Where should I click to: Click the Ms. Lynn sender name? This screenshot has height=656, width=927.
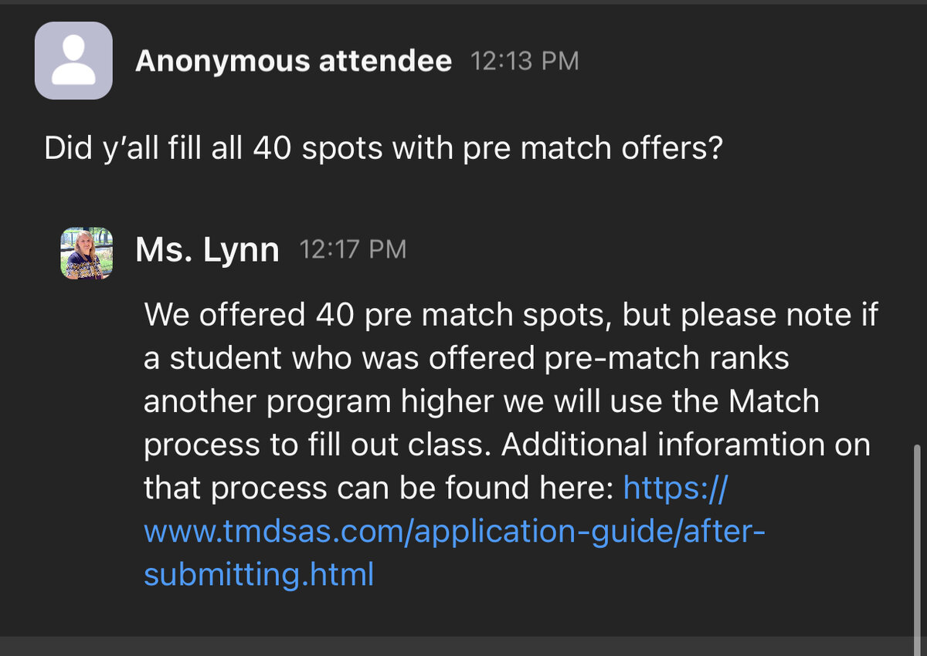207,250
